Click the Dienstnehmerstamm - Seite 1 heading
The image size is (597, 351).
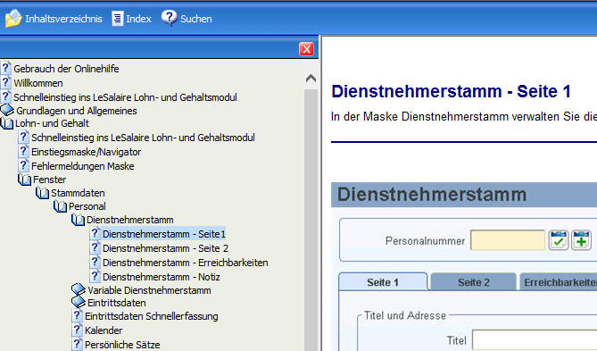(x=451, y=91)
